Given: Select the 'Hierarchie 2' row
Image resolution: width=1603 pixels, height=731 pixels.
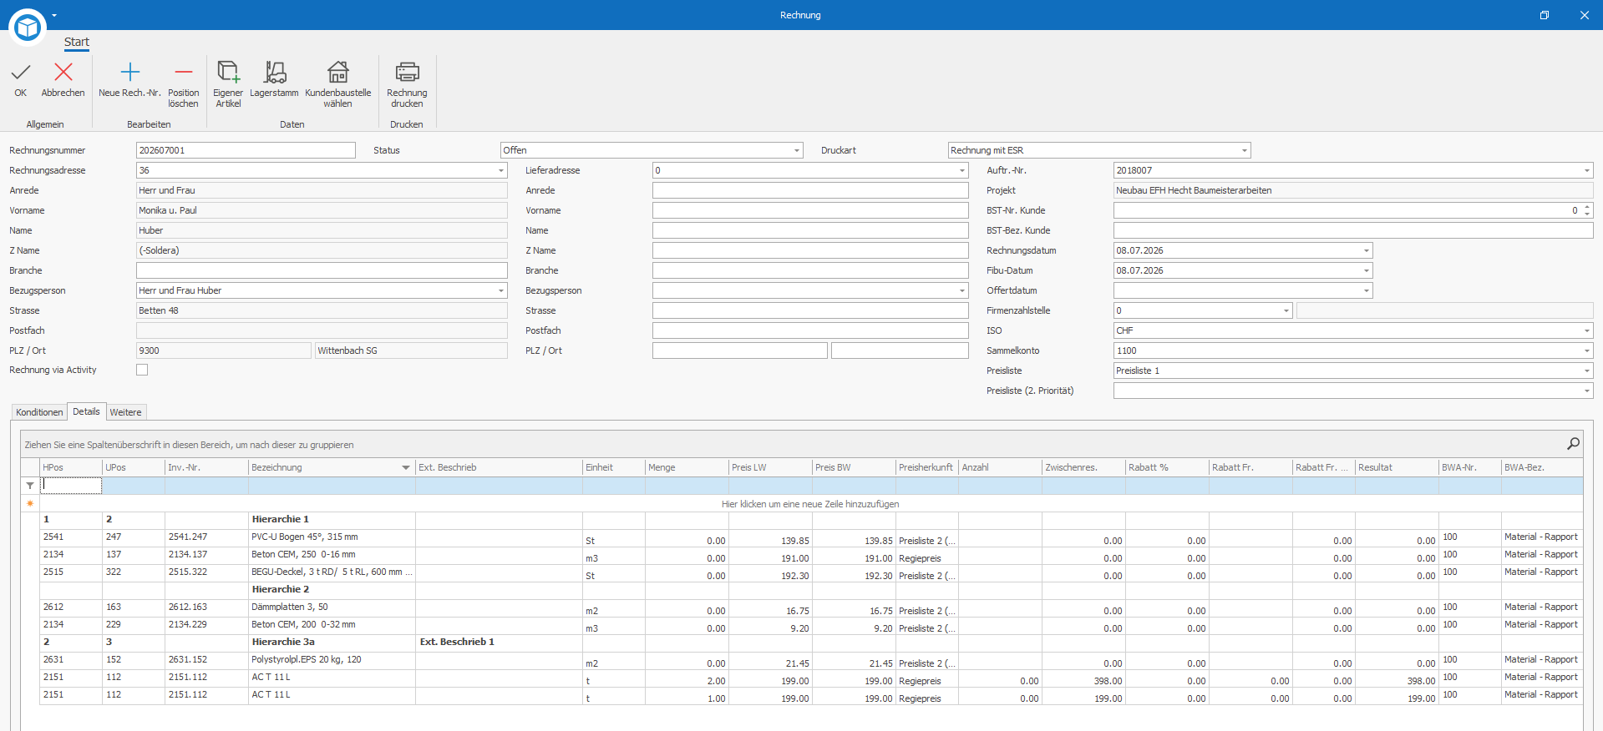Looking at the screenshot, I should [x=810, y=589].
